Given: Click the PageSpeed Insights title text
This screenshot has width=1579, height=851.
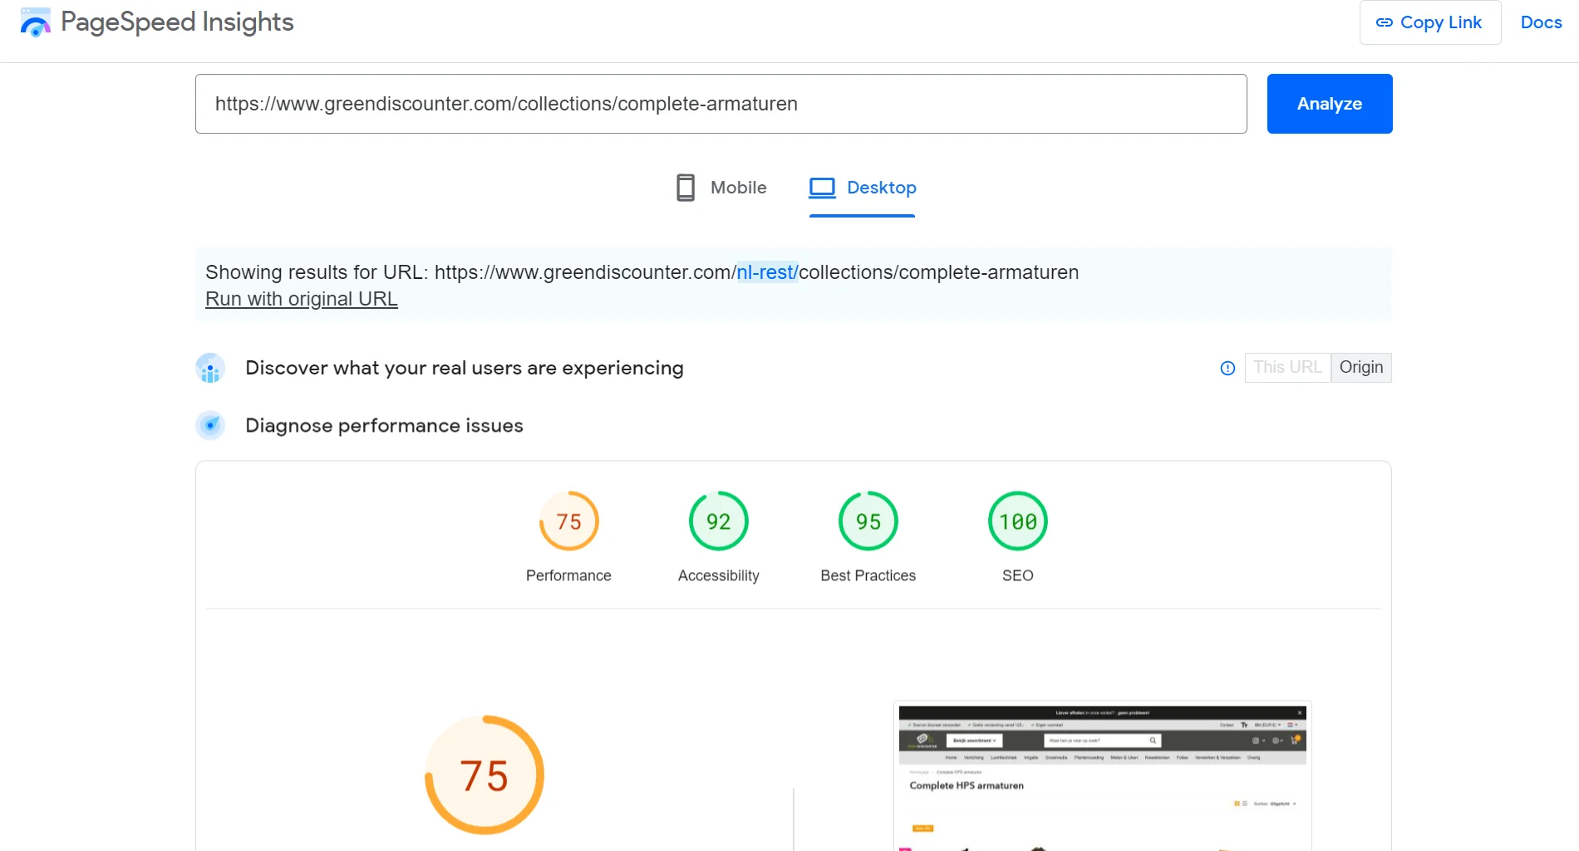Looking at the screenshot, I should (177, 22).
